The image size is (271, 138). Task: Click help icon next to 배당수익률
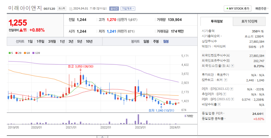219,104
